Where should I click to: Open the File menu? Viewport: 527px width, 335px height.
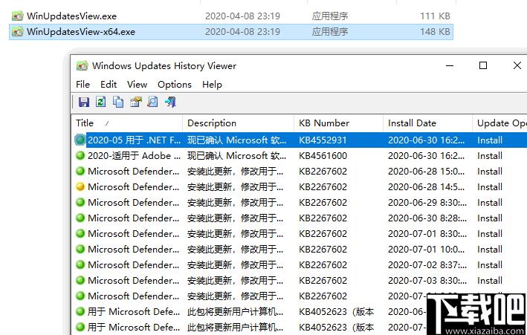coord(83,85)
